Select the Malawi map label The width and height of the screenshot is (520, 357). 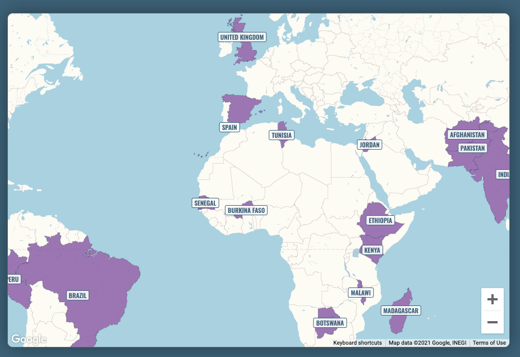tap(360, 293)
